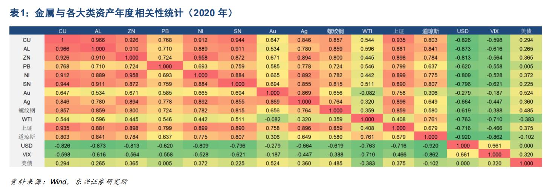Click the USD column header
The width and height of the screenshot is (547, 193).
tap(463, 31)
